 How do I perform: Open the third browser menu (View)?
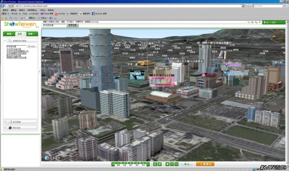[x=22, y=10]
